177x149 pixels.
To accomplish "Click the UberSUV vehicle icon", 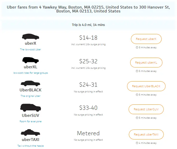I will click(30, 108).
